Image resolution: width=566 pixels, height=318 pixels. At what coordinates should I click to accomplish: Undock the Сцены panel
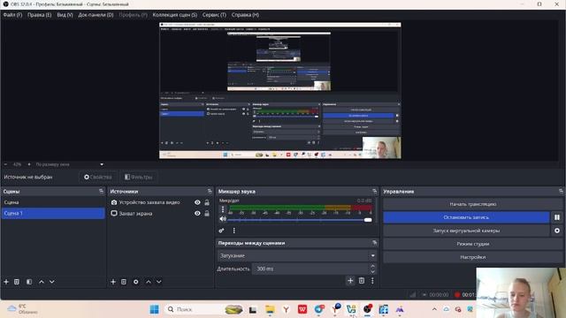coord(102,191)
